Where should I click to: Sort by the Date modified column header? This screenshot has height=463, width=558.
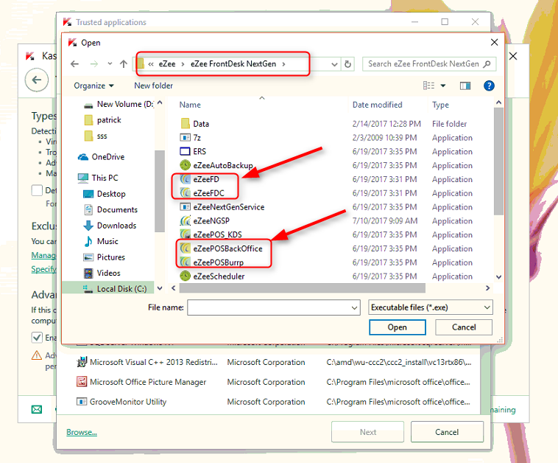[x=377, y=105]
